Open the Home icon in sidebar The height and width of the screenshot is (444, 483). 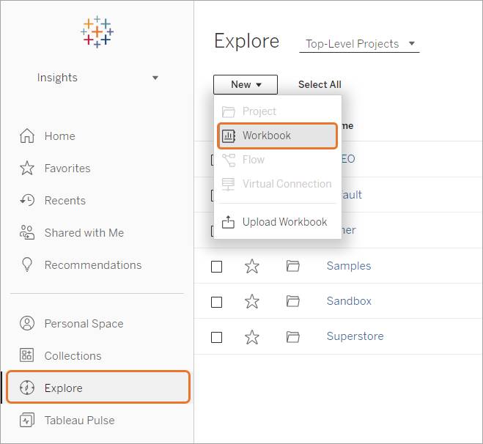coord(27,136)
